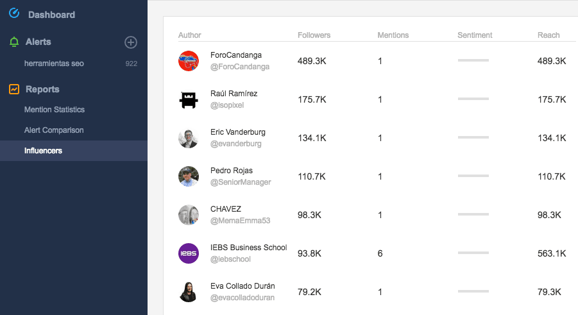Click Eva Collado Durán's profile photo
The width and height of the screenshot is (578, 315).
tap(189, 292)
